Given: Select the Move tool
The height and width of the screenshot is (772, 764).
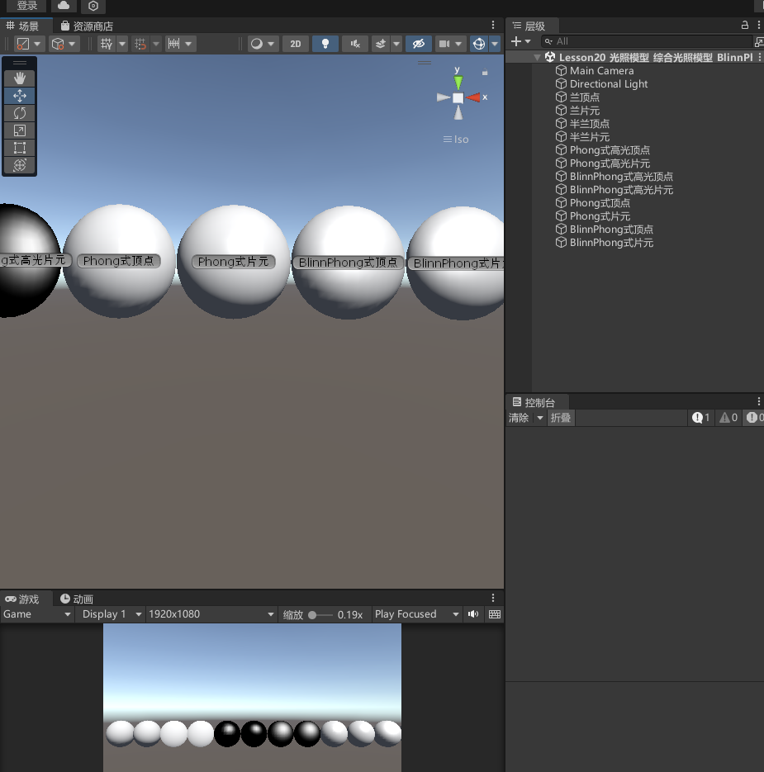Looking at the screenshot, I should [20, 96].
